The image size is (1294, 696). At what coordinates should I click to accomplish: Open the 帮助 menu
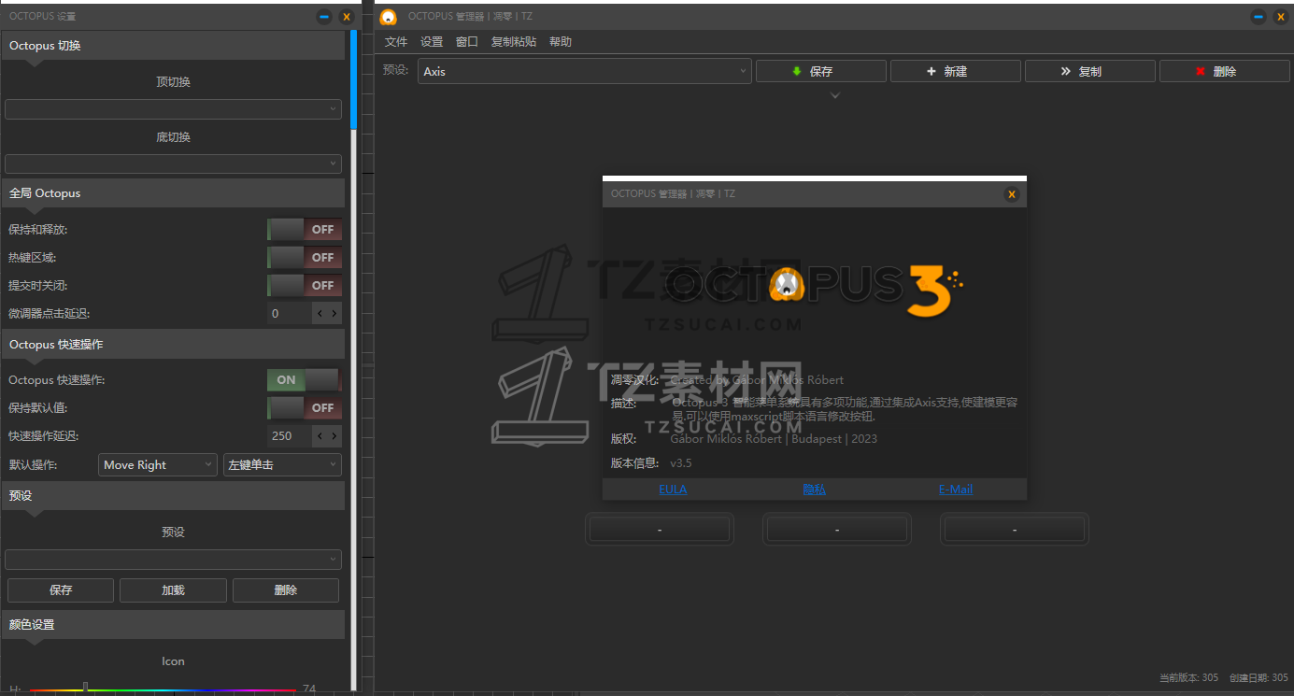(x=561, y=42)
